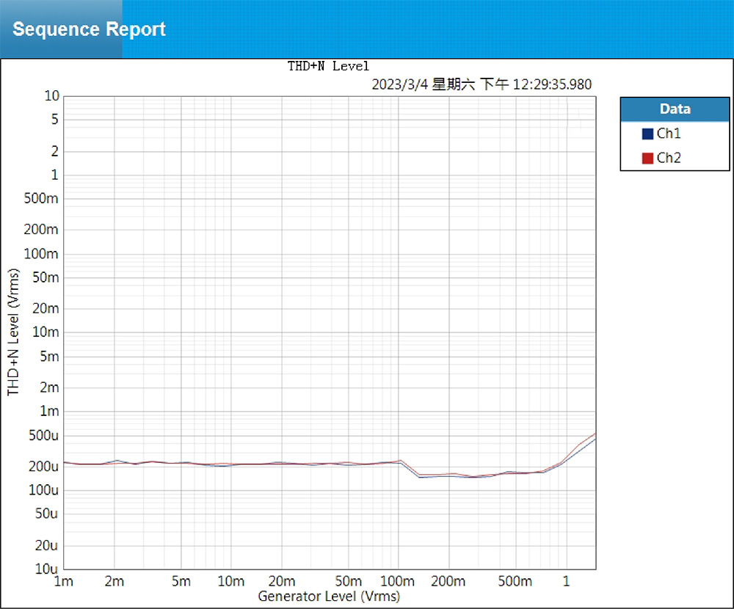Viewport: 734px width, 609px height.
Task: Click the blue Ch1 legend swatch
Action: (647, 134)
